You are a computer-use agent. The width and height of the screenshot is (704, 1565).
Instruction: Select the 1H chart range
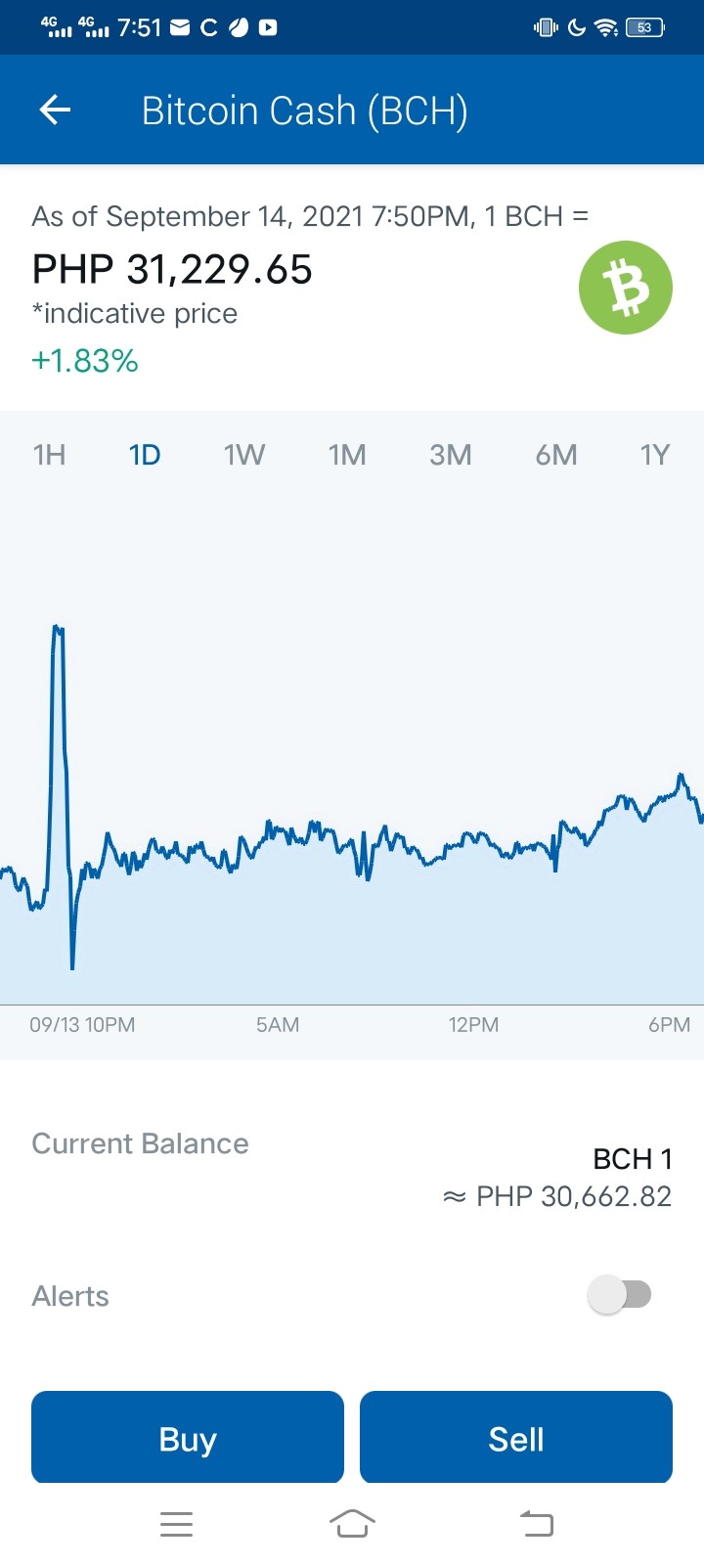(50, 455)
